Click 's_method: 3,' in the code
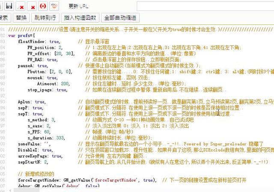This screenshot has width=274, height=192. (x=42, y=120)
